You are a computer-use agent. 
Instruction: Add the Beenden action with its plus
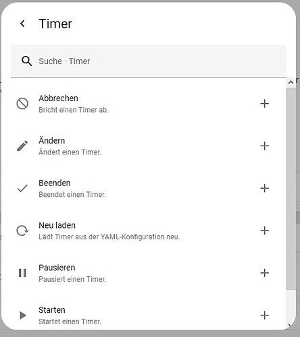(265, 188)
